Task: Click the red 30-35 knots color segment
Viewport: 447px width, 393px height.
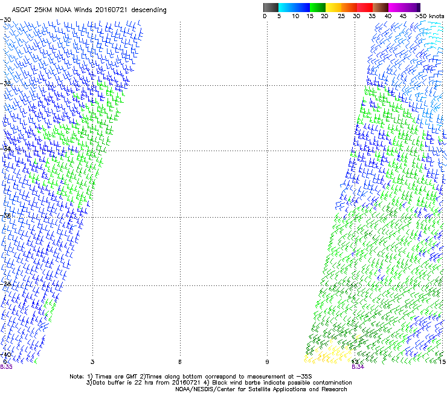Action: [x=365, y=7]
